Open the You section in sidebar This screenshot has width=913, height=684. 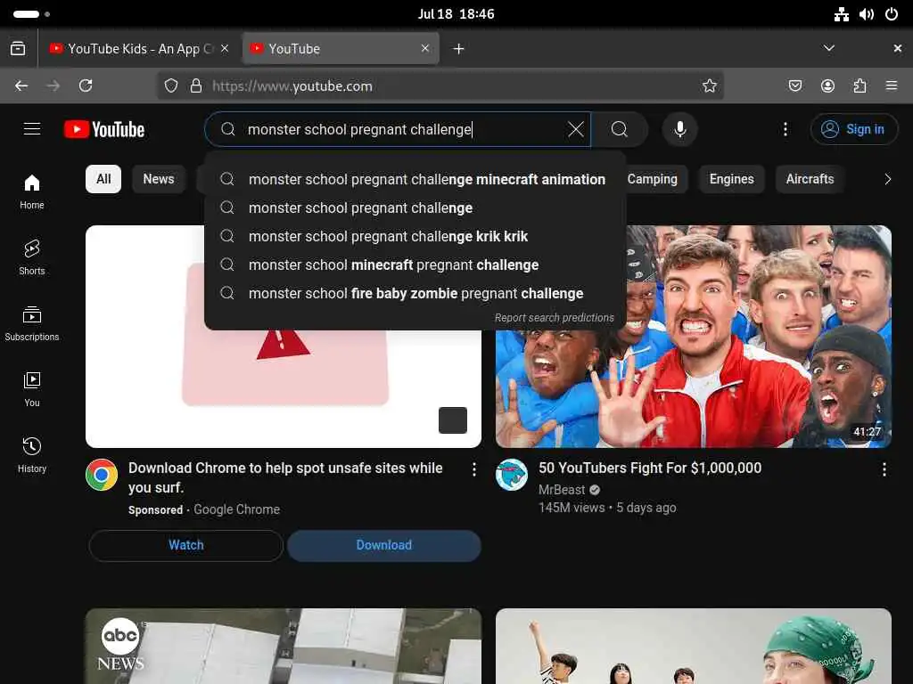pyautogui.click(x=32, y=389)
